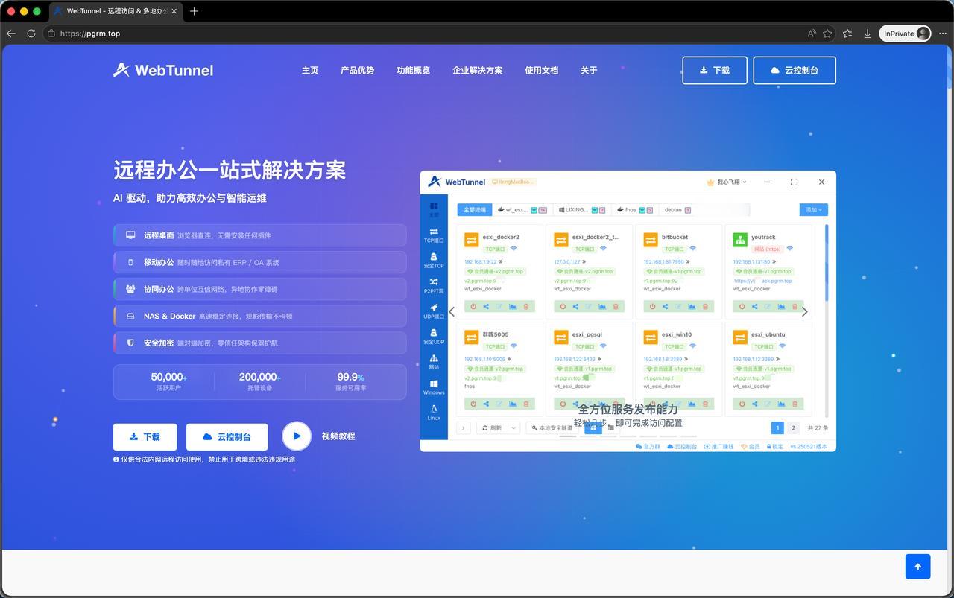Click white 云控制台 button beside 视频教程
Image resolution: width=954 pixels, height=598 pixels.
tap(227, 436)
